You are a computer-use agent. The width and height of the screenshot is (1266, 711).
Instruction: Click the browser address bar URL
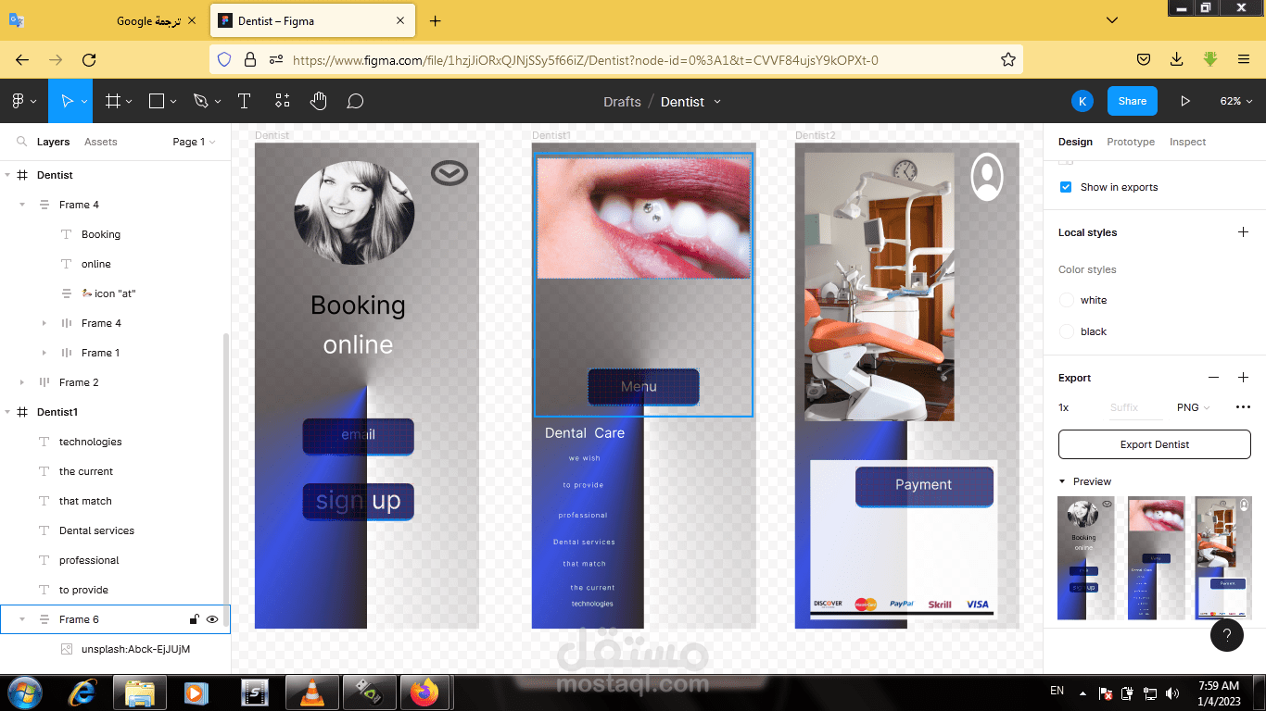click(x=586, y=60)
